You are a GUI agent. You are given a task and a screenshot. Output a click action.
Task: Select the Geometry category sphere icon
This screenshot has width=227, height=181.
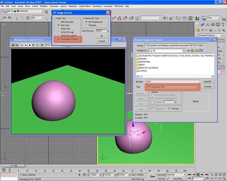[198, 30]
